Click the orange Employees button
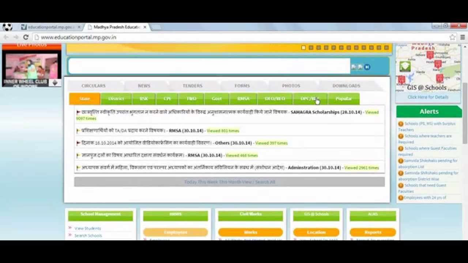 pos(175,232)
